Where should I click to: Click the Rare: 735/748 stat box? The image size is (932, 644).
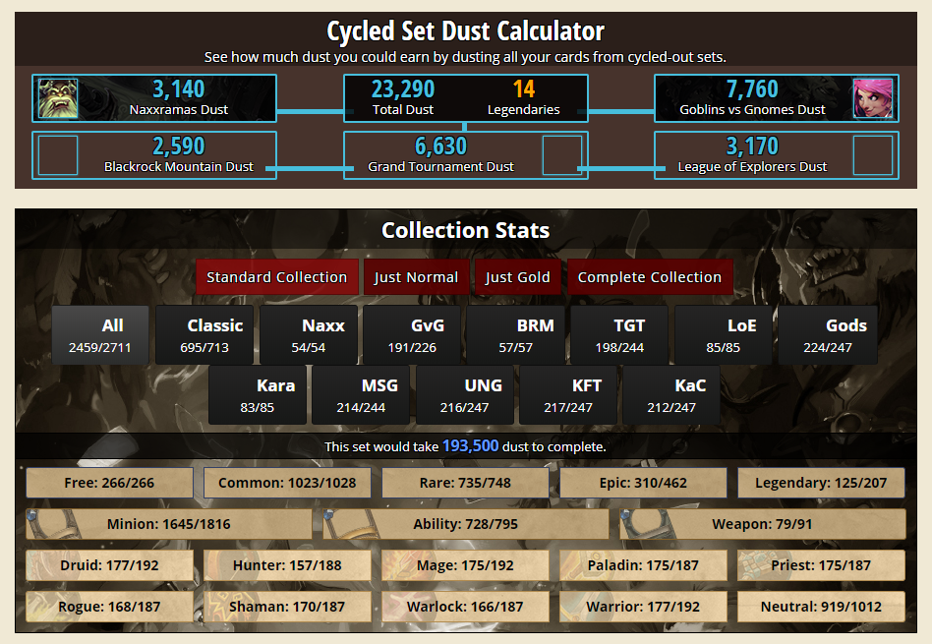[x=465, y=483]
